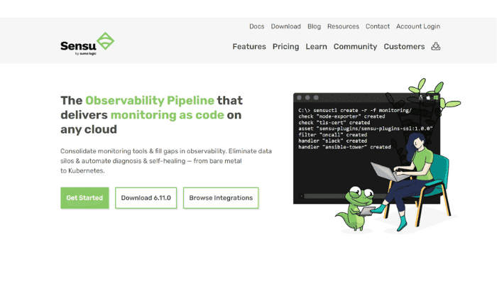
Task: Visit the Contact page
Action: pos(378,26)
